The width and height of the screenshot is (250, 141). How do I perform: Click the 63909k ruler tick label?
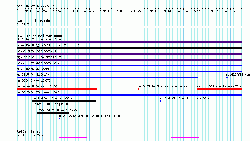pos(89,11)
